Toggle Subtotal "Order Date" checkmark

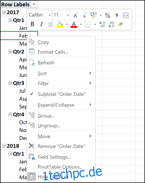tap(61, 94)
